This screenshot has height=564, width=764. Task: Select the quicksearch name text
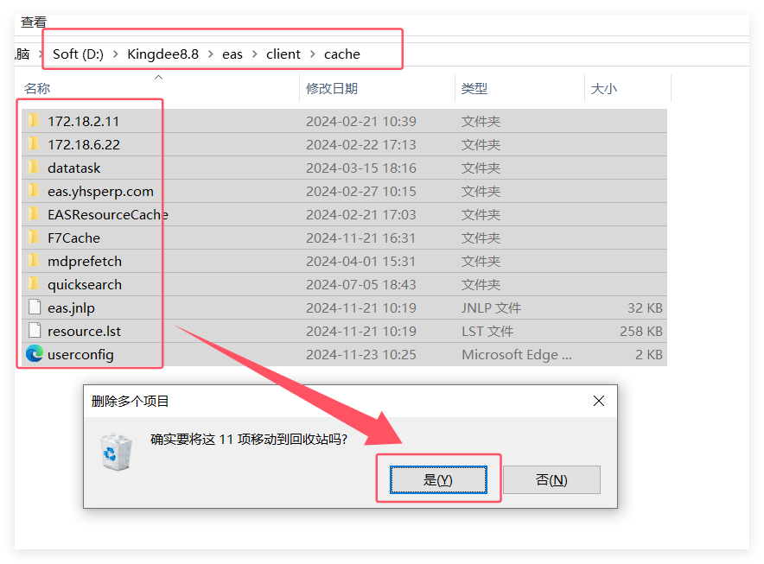pyautogui.click(x=85, y=285)
